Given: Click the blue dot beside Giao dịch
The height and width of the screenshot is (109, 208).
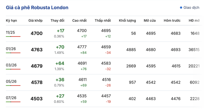Looking at the screenshot, I should [181, 8].
